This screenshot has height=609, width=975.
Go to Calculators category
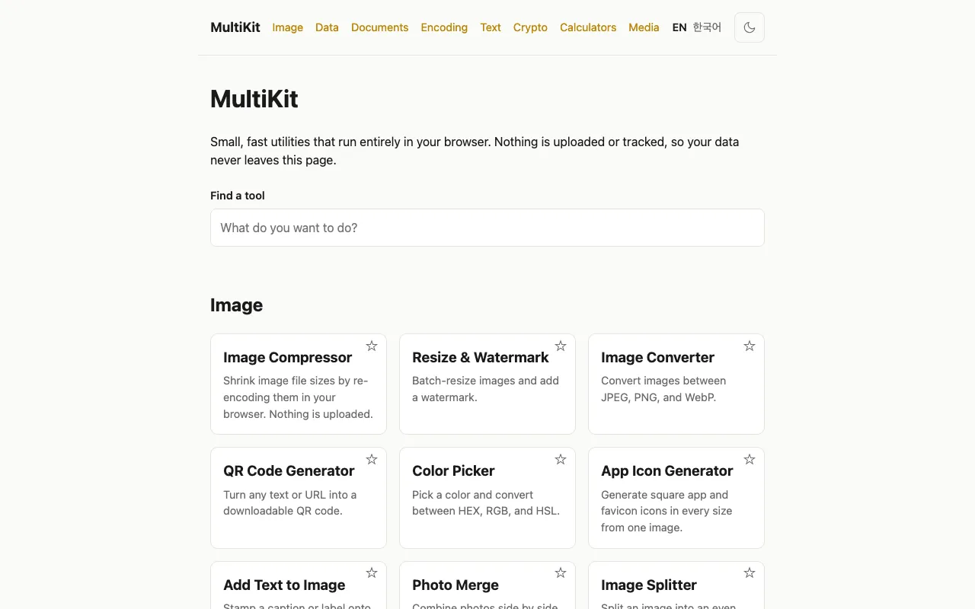[x=588, y=27]
